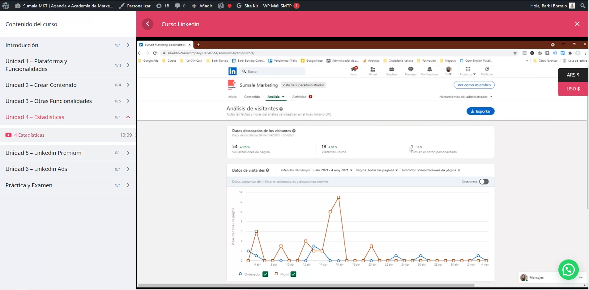
Task: Click info icon next to Análisis de visitantes
Action: pos(281,109)
